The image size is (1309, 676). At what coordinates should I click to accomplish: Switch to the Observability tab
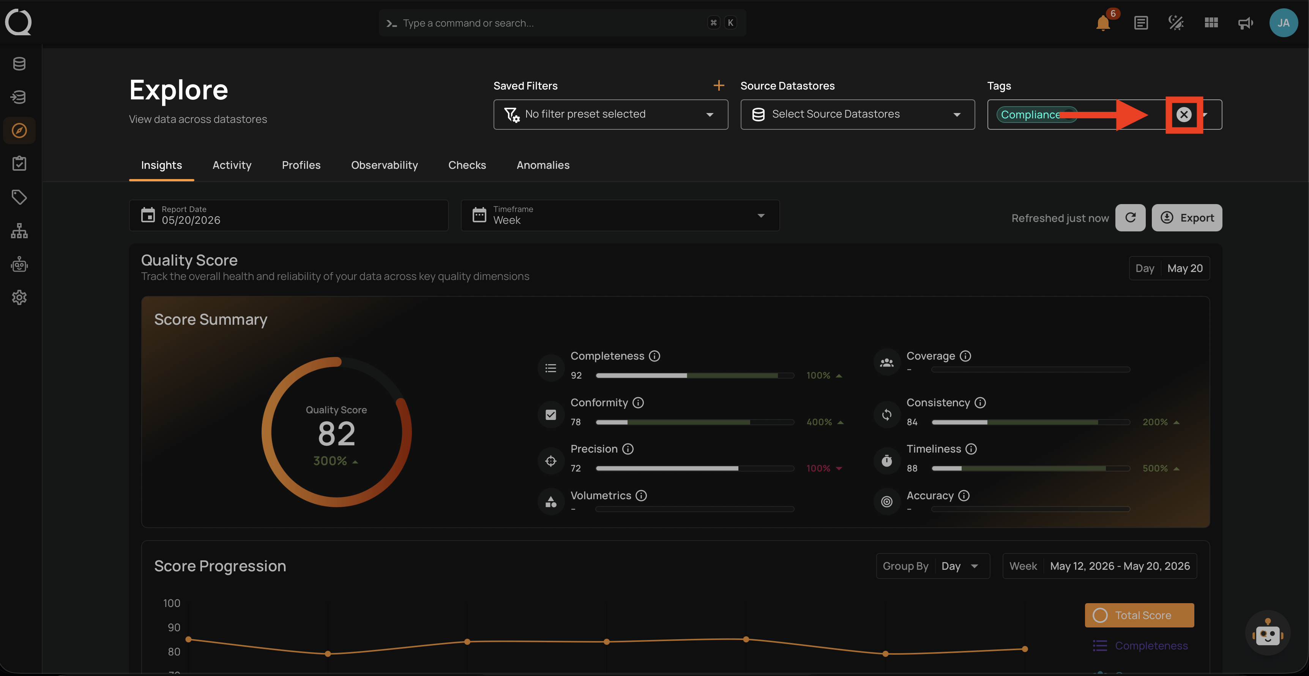pyautogui.click(x=384, y=165)
